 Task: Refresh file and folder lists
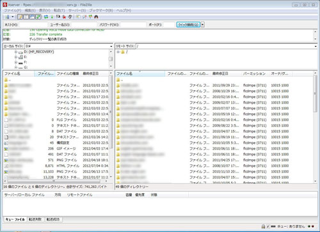click(x=46, y=17)
